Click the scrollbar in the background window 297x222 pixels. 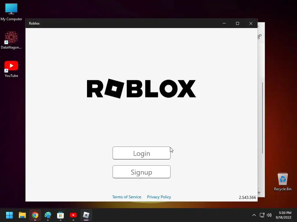click(x=262, y=118)
